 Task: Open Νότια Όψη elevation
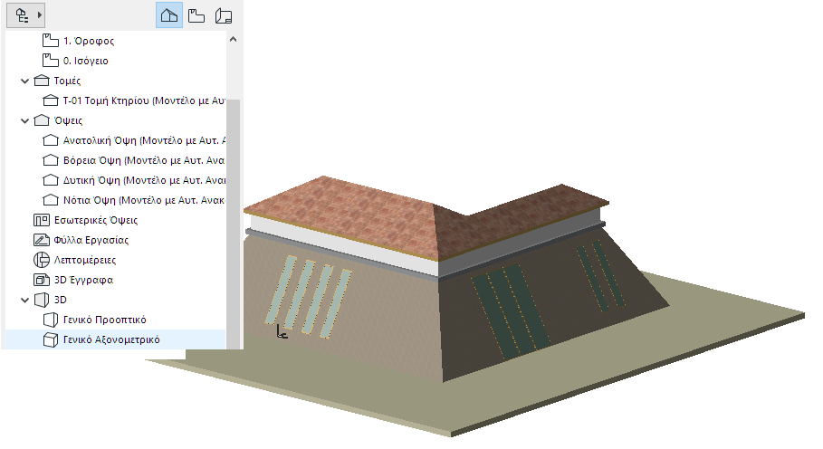pyautogui.click(x=144, y=200)
